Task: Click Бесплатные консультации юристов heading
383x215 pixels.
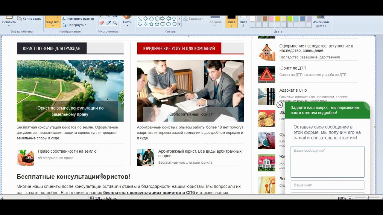Action: (73, 176)
